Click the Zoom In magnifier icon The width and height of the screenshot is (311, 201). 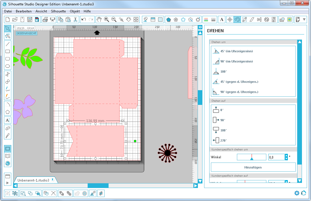tap(107, 20)
